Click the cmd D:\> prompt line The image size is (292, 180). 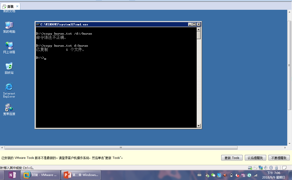[x=41, y=57]
